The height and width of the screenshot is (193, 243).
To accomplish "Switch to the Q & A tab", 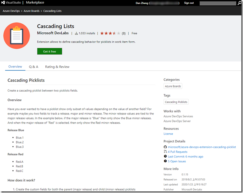I will (33, 67).
